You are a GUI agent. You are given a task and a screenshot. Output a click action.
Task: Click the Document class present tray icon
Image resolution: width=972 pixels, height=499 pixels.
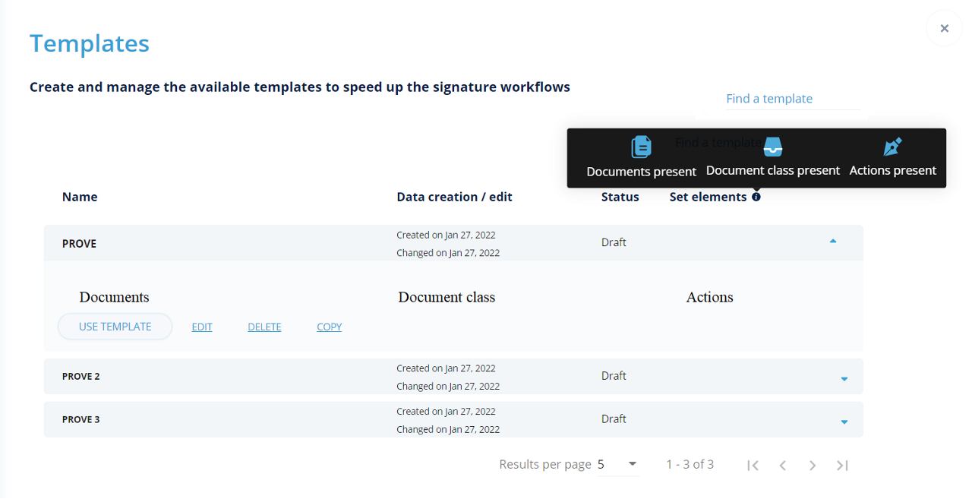[x=772, y=147]
